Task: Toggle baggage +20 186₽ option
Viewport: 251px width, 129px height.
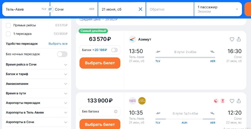Action: [x=114, y=50]
